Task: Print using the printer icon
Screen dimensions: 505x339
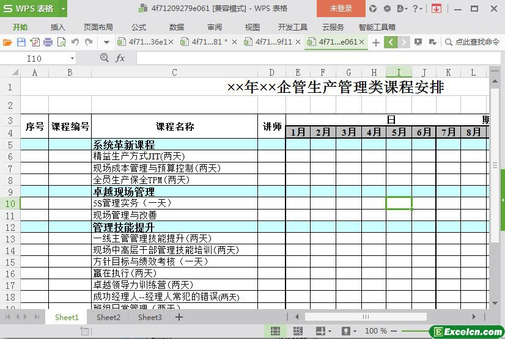Action: pyautogui.click(x=48, y=42)
